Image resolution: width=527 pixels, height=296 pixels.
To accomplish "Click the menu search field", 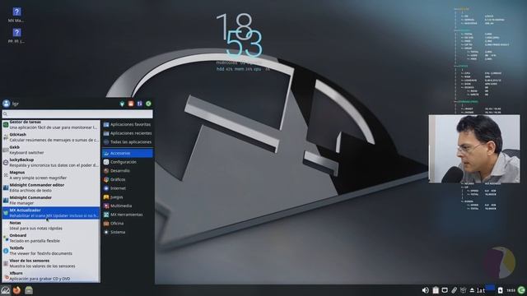I will tap(77, 113).
